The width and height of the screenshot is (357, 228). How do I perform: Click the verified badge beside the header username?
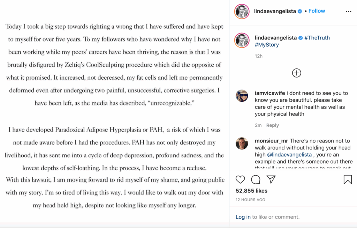coord(299,12)
